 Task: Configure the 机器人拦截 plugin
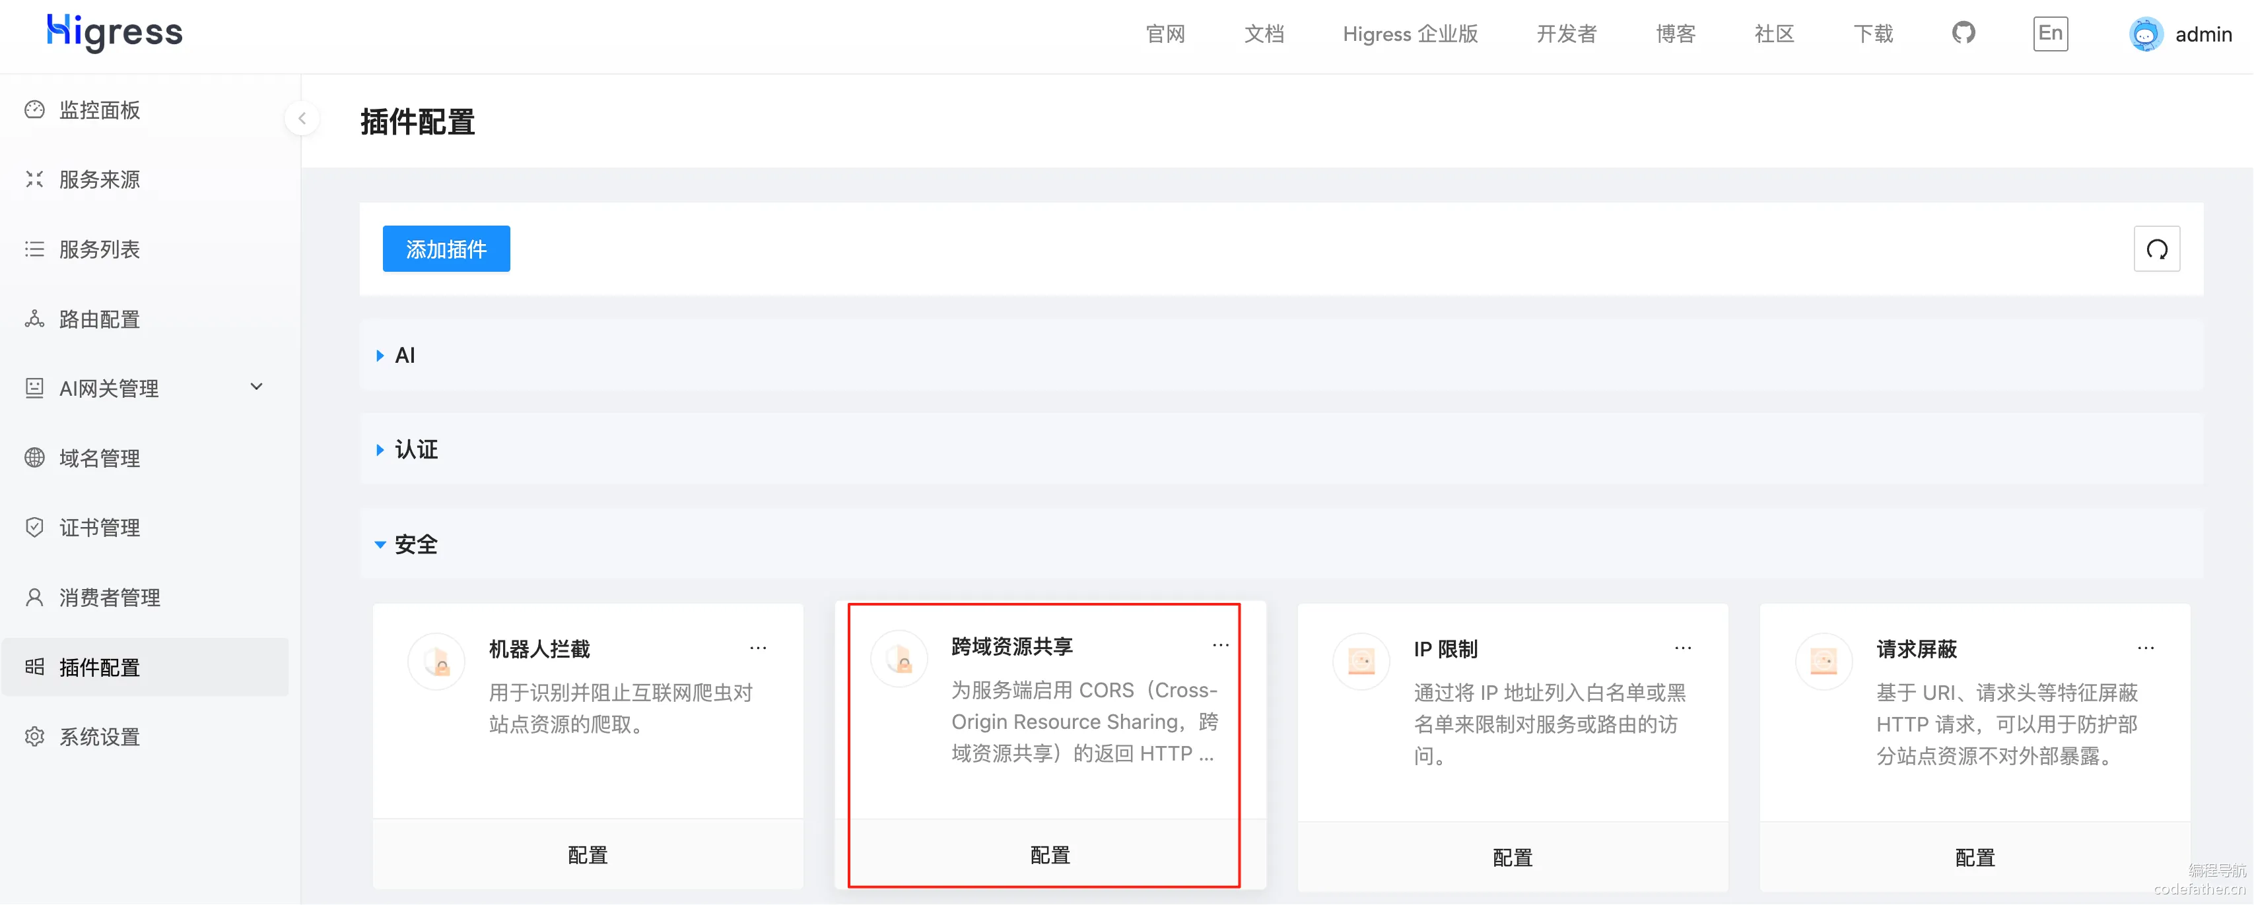click(588, 855)
